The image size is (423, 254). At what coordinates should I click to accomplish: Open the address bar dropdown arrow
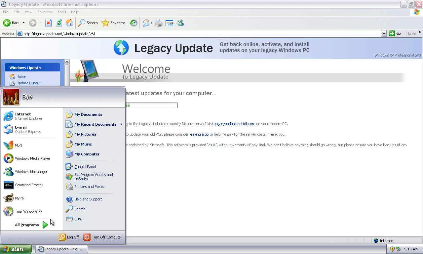[384, 33]
